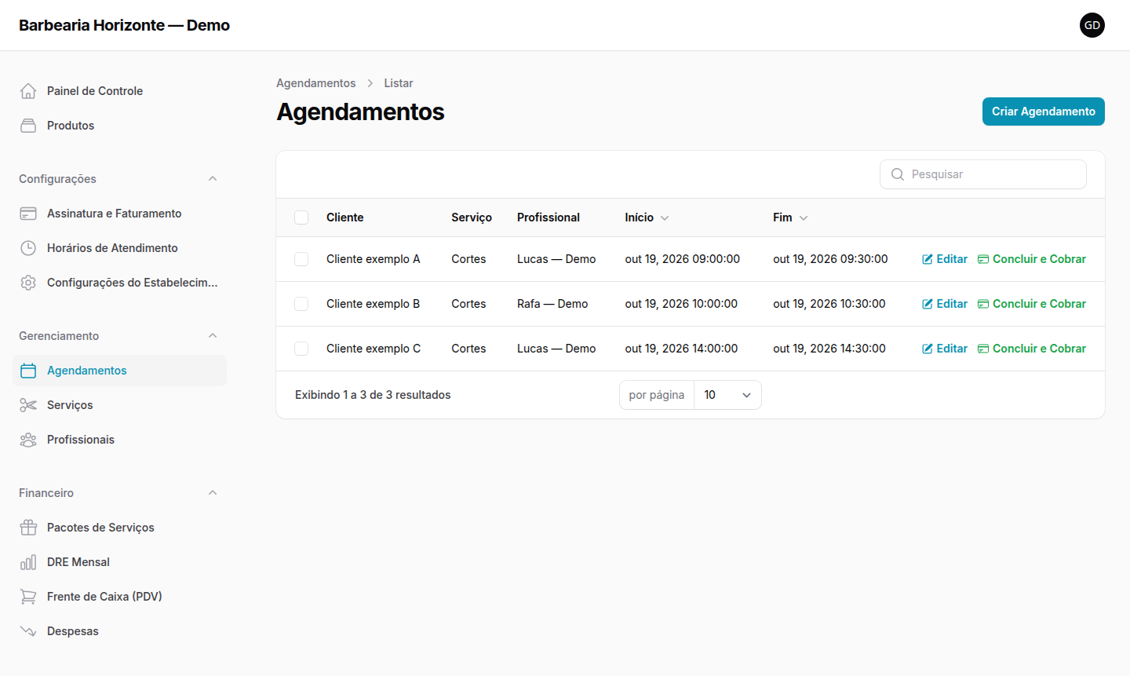1130x676 pixels.
Task: Click the Produtos box icon
Action: tap(28, 126)
